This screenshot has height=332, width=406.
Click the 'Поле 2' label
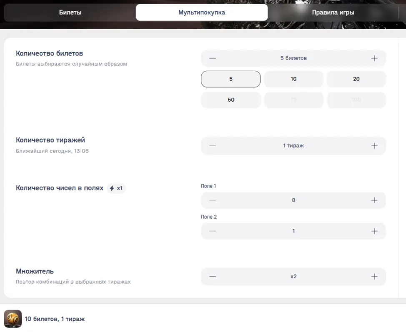pyautogui.click(x=209, y=217)
